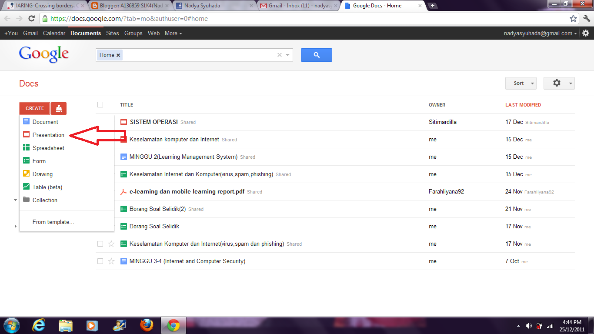
Task: Tick the checkbox for MINGGU 3-4 row
Action: tap(100, 261)
